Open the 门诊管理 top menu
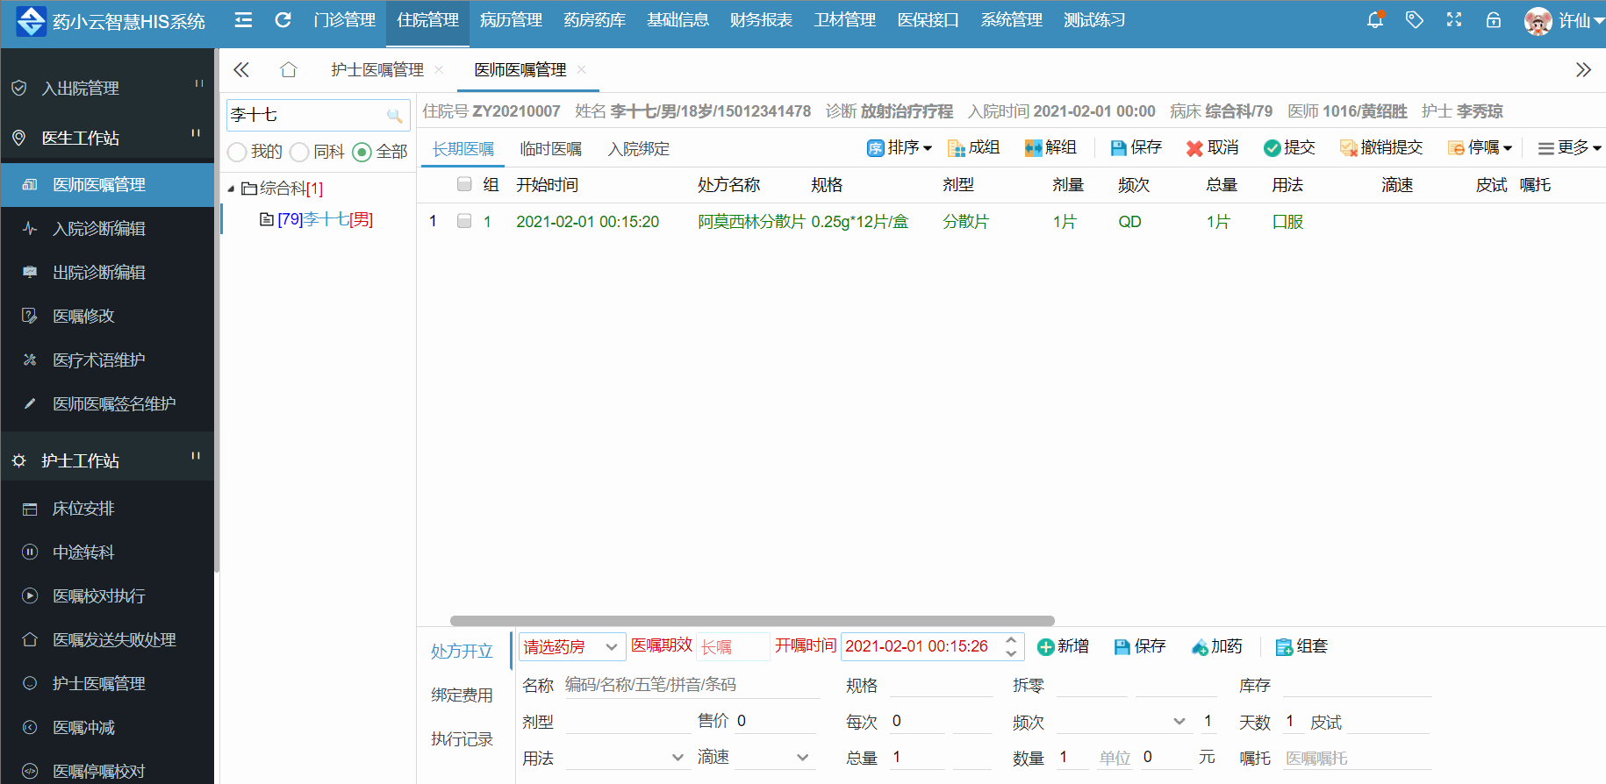Image resolution: width=1606 pixels, height=784 pixels. (344, 20)
